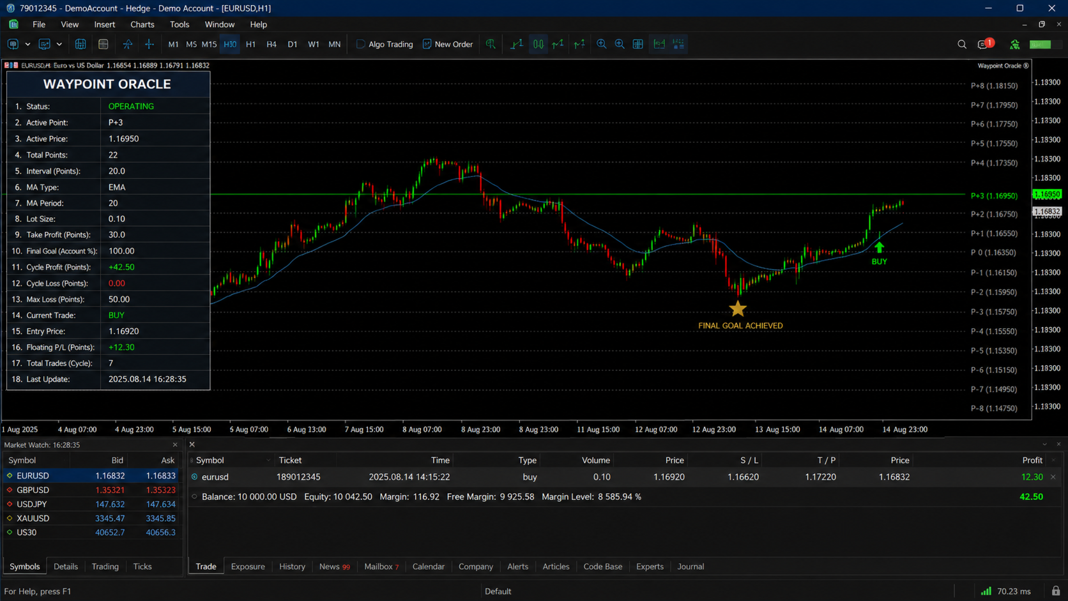
Task: Open the History tab
Action: [x=292, y=567]
